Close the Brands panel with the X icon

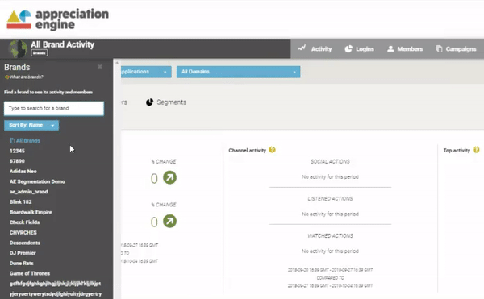(x=100, y=67)
